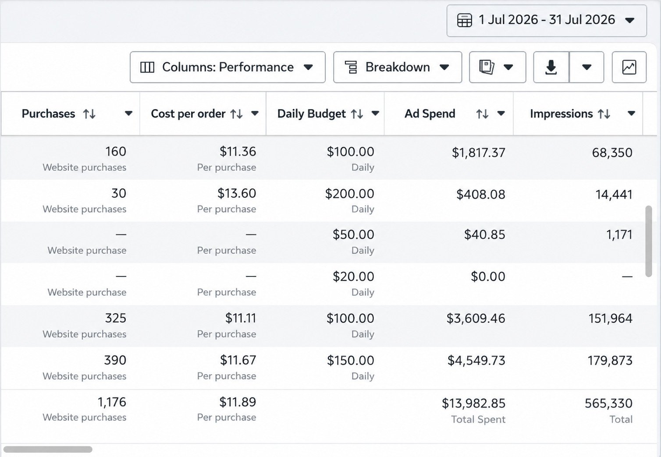Click the 14,441 impressions value
The image size is (661, 457).
[x=614, y=194]
